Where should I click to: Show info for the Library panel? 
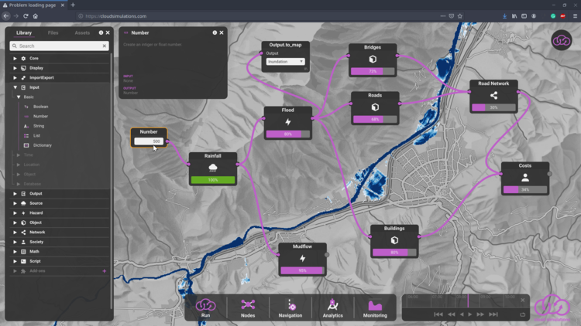point(101,32)
